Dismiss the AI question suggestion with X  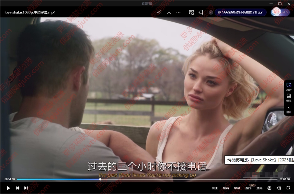click(211, 12)
